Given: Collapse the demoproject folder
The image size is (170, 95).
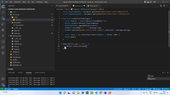Looking at the screenshot, I should tap(9, 36).
